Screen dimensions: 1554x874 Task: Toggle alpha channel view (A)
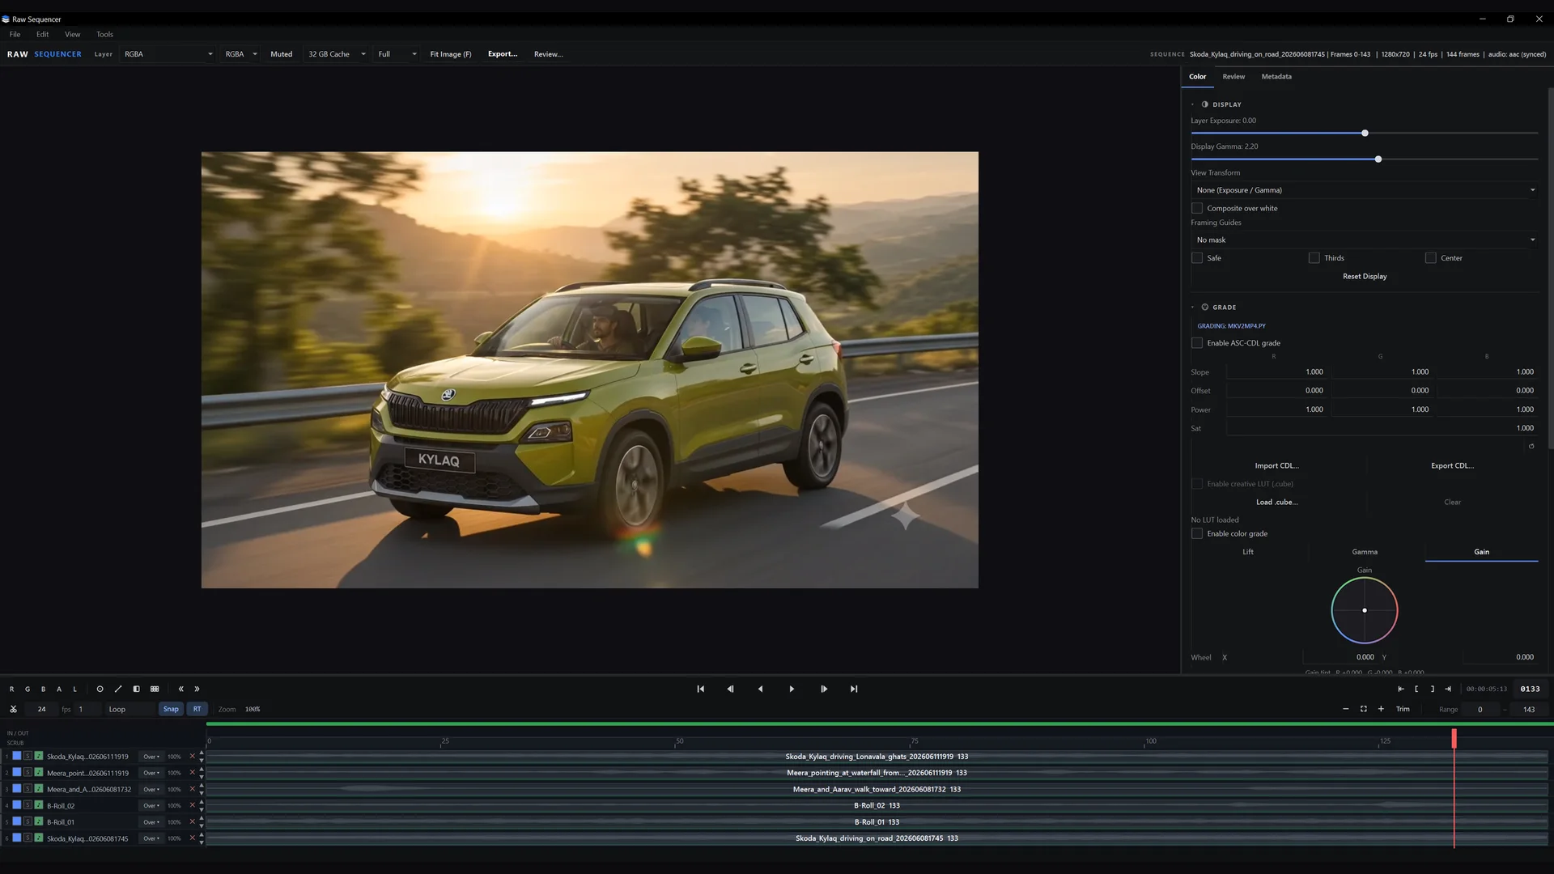[59, 689]
